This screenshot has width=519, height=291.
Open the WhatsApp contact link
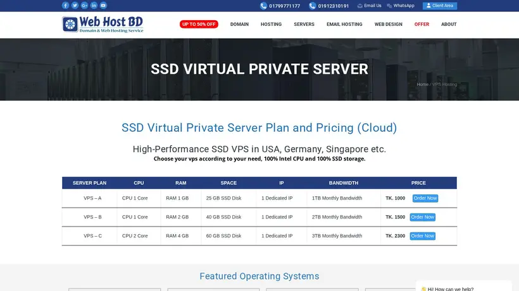click(x=404, y=6)
